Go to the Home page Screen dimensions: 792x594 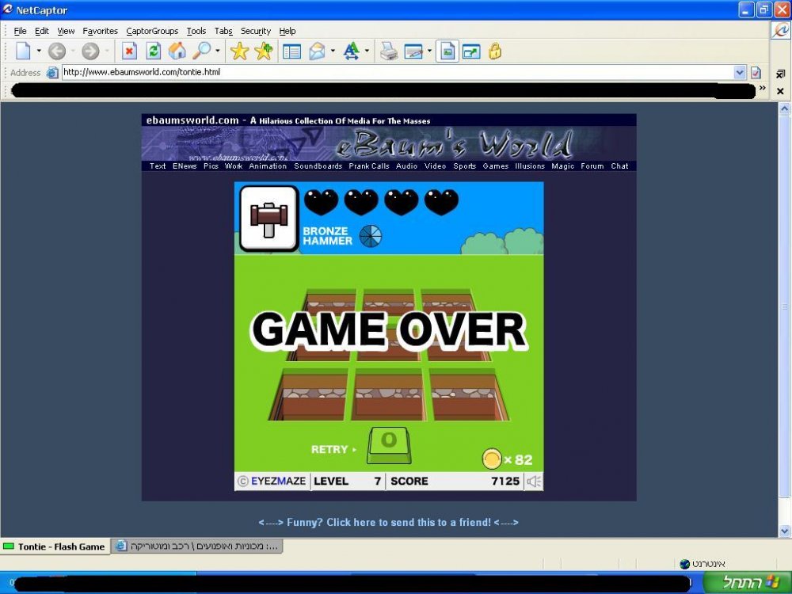pyautogui.click(x=177, y=51)
